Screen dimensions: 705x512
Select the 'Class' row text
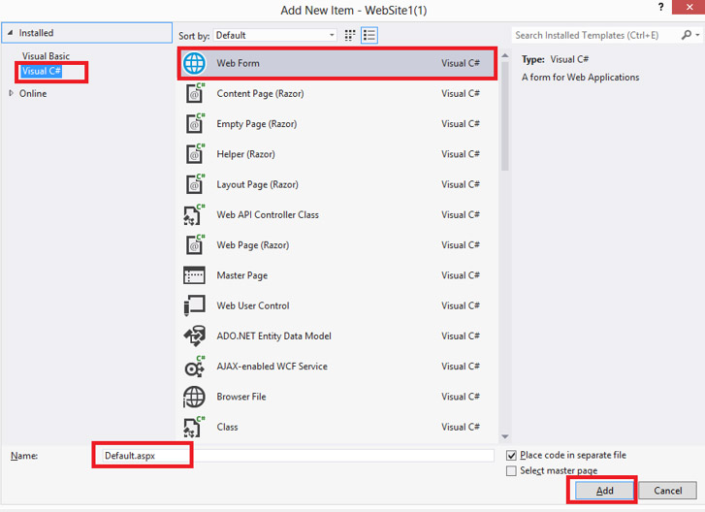click(x=227, y=427)
